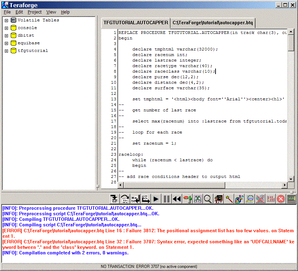Switch to the TFGTUTORIAL.AUTOCAPPER tab

[136, 23]
